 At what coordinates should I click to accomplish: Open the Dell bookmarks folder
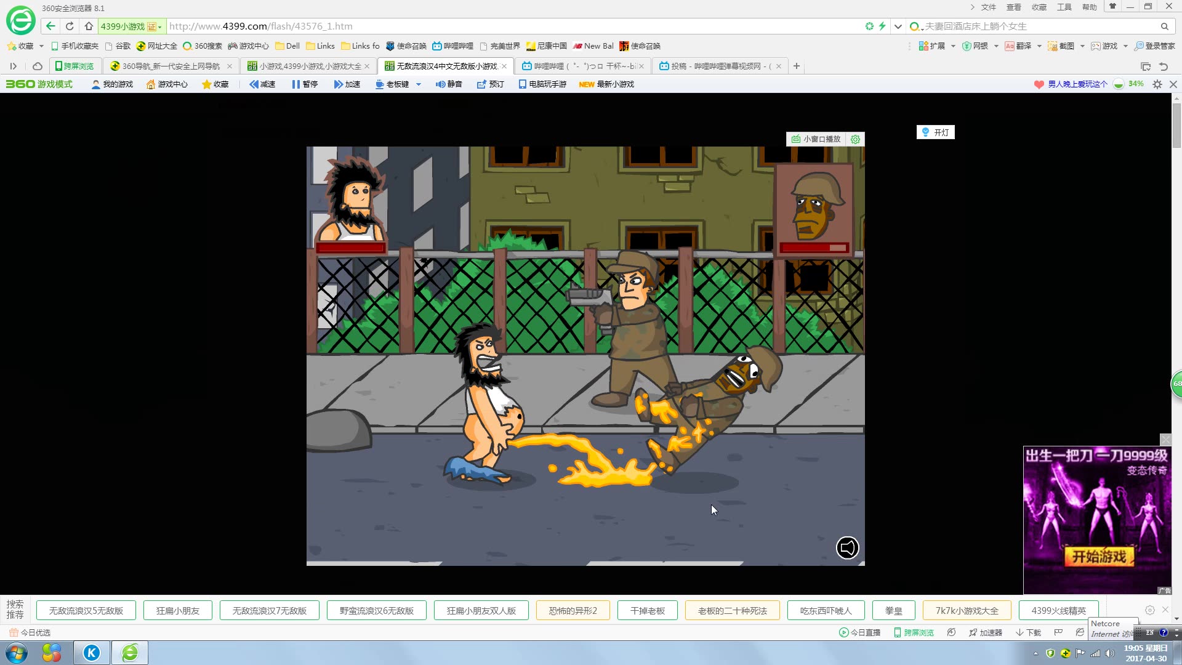[287, 46]
